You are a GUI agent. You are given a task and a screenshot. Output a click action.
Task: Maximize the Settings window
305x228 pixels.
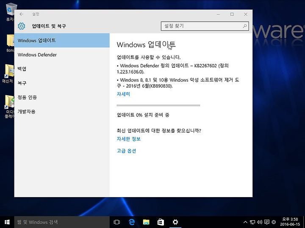coord(232,14)
